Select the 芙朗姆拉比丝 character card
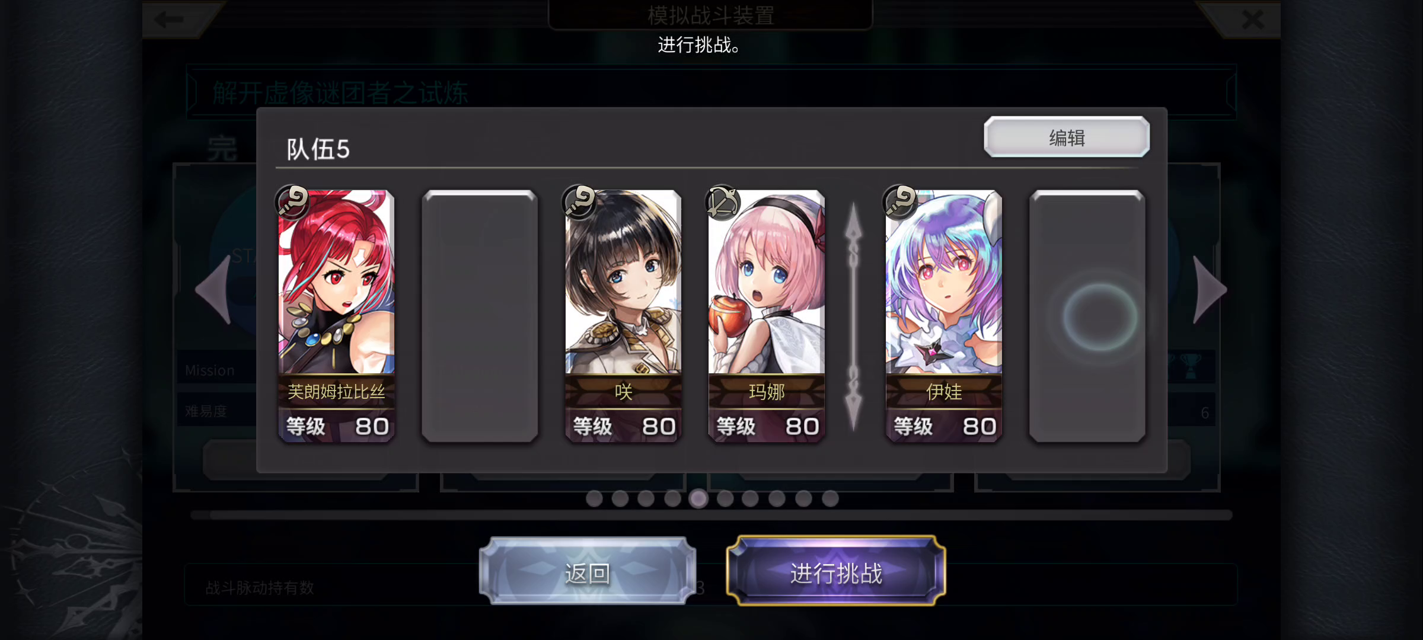Image resolution: width=1423 pixels, height=640 pixels. tap(336, 316)
